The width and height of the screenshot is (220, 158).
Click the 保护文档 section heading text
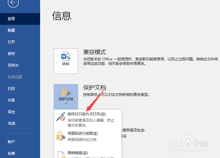tap(95, 88)
